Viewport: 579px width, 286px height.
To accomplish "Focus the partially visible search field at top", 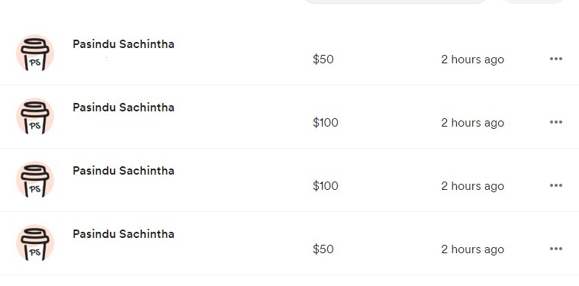I will pyautogui.click(x=396, y=2).
